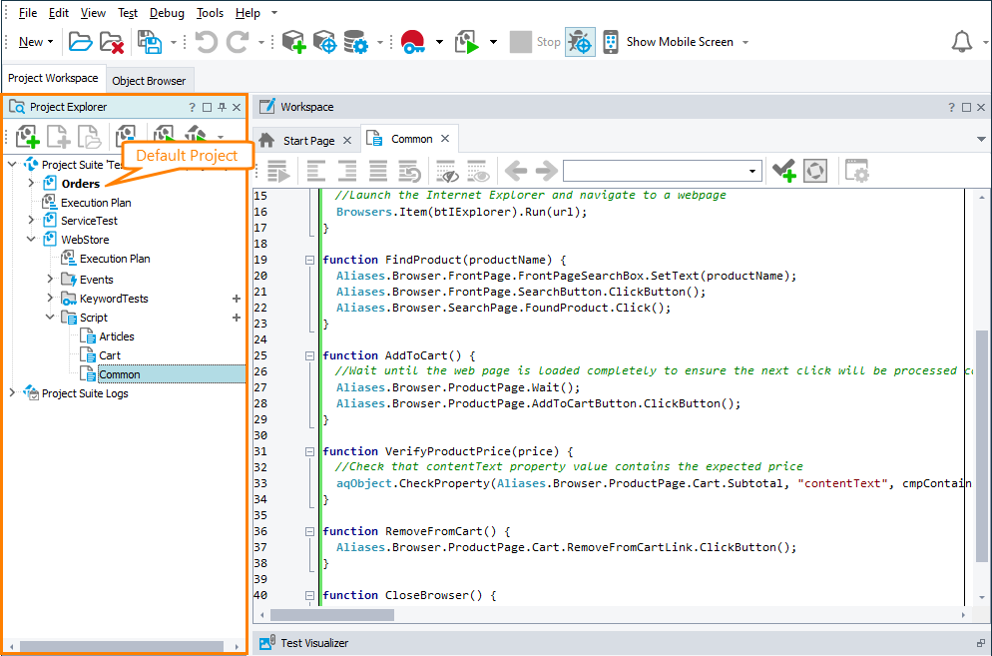Image resolution: width=992 pixels, height=656 pixels.
Task: Add item with plus next to KeywordTests
Action: pos(237,299)
